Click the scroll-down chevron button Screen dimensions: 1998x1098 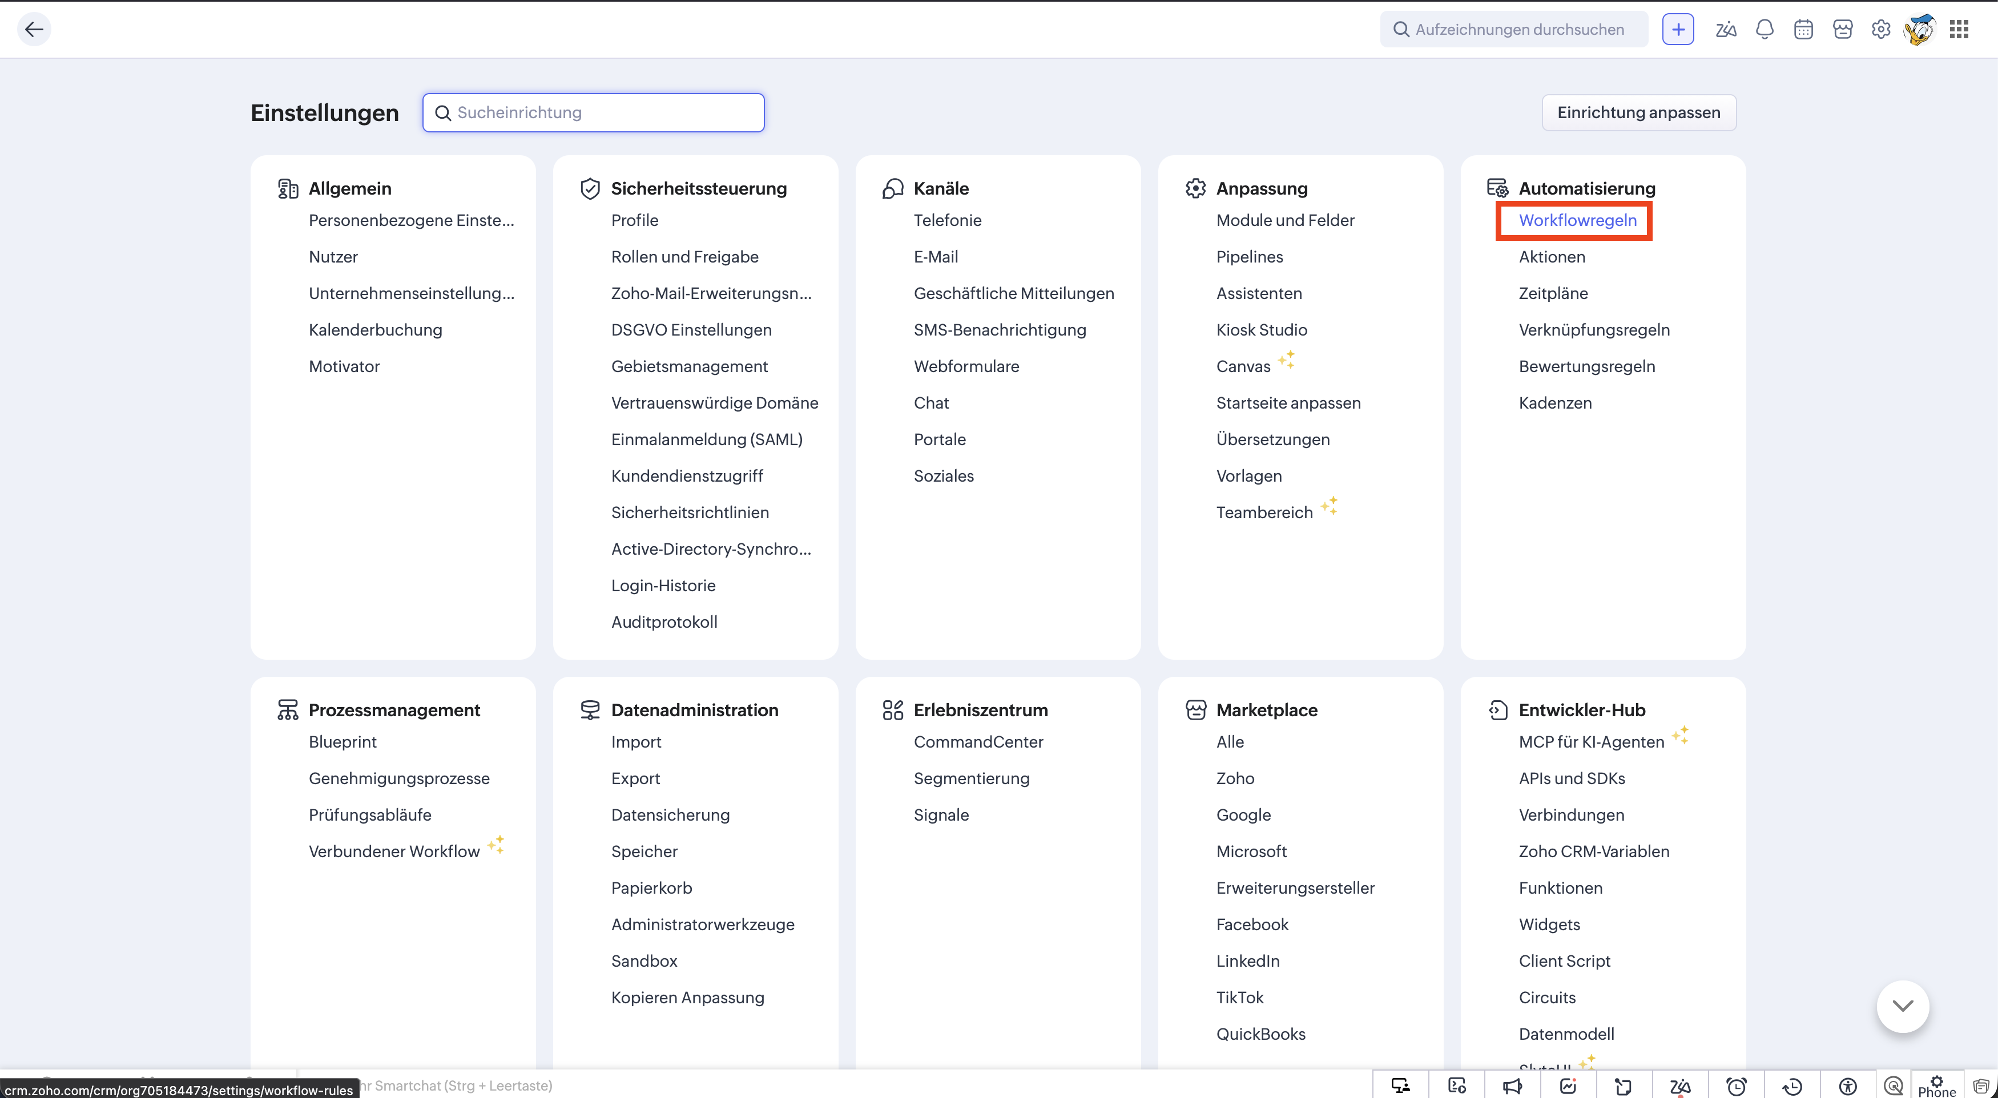(1903, 1006)
